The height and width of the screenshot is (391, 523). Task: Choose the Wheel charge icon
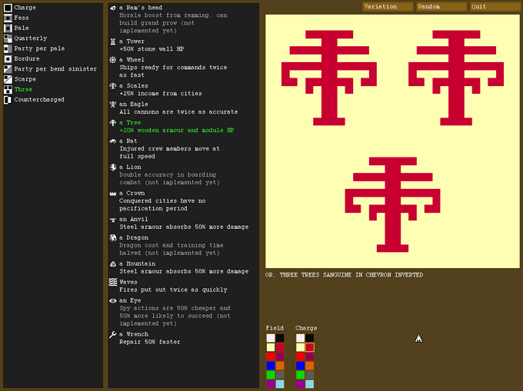pos(113,60)
